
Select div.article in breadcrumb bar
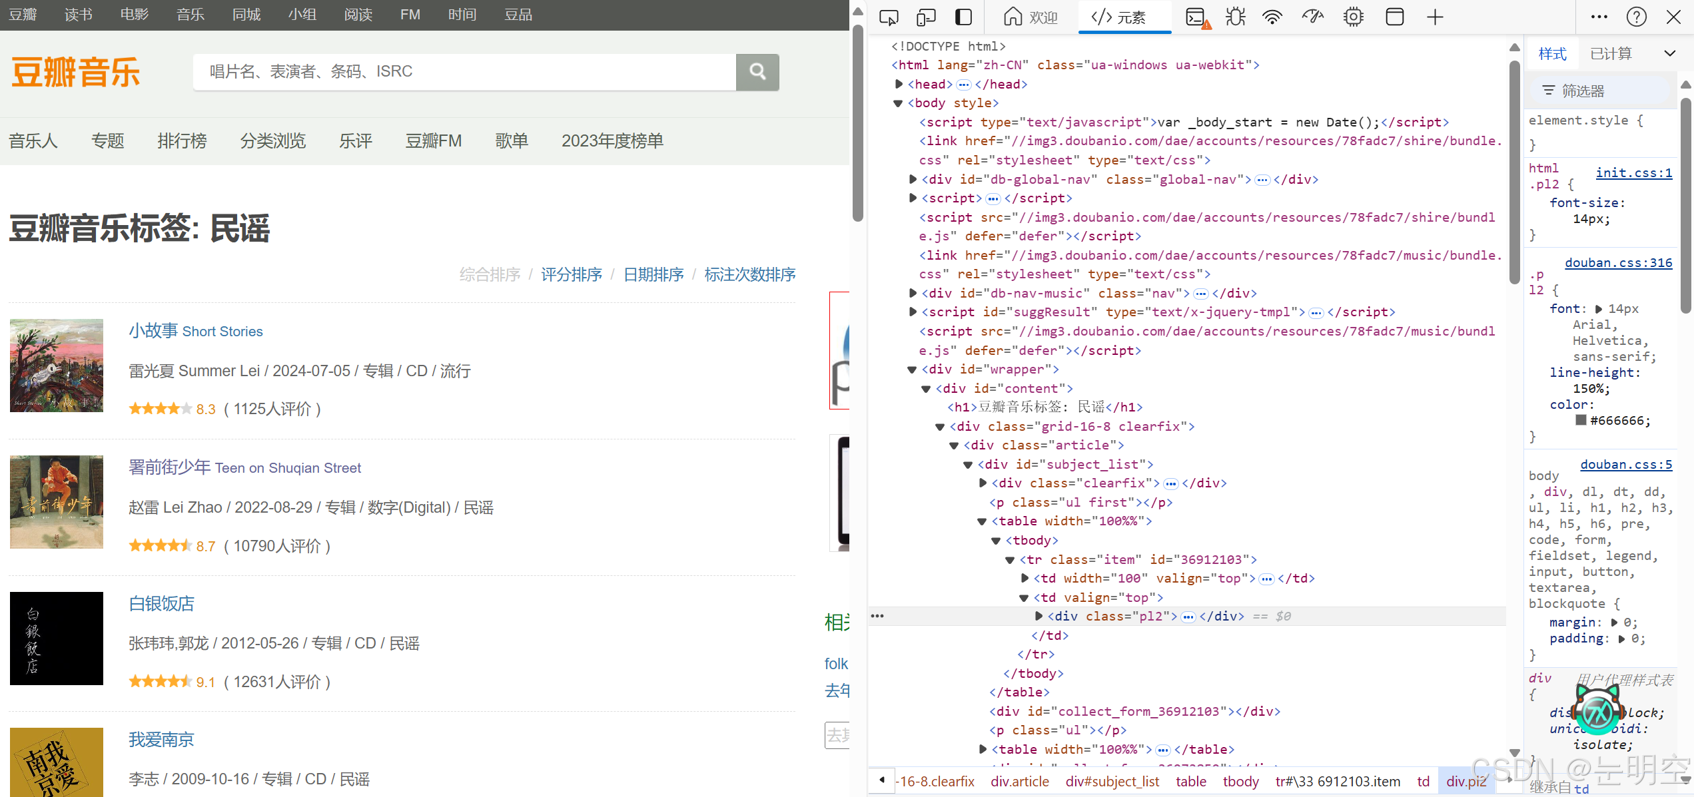(1019, 782)
